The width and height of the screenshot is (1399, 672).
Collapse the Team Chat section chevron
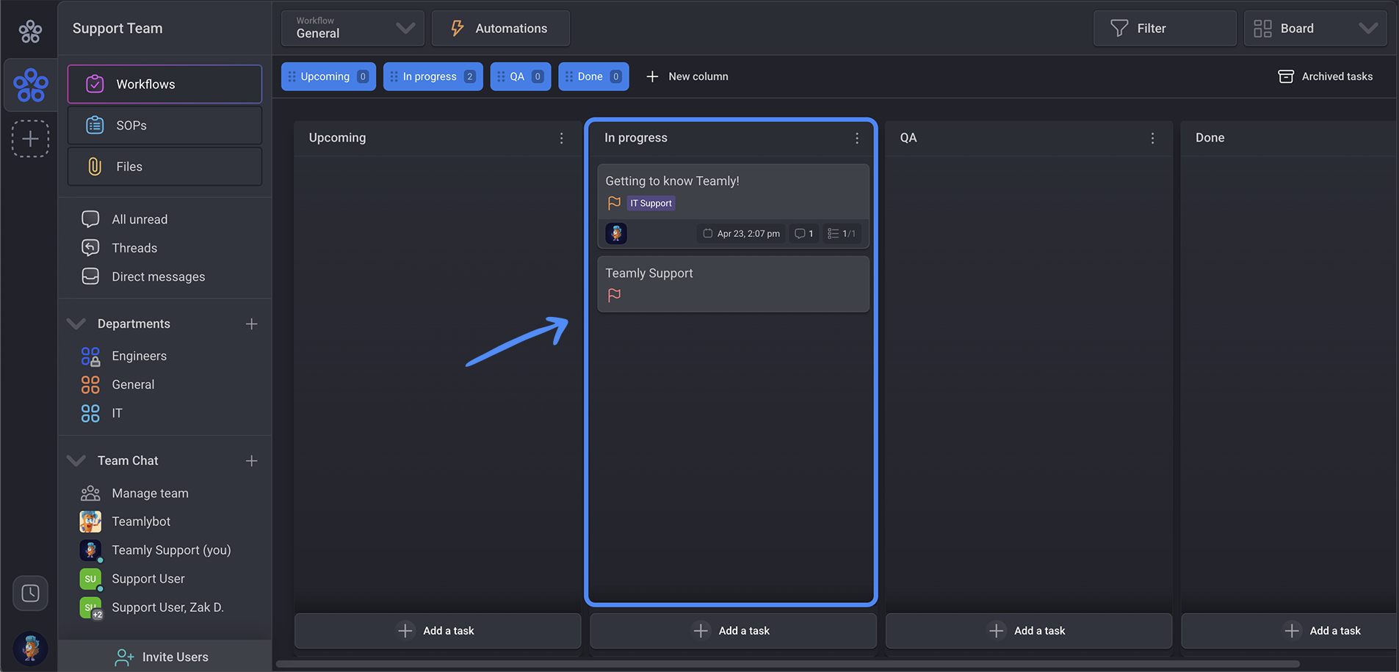coord(76,461)
